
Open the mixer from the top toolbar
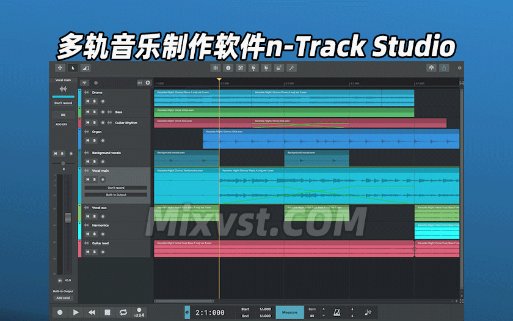[215, 68]
